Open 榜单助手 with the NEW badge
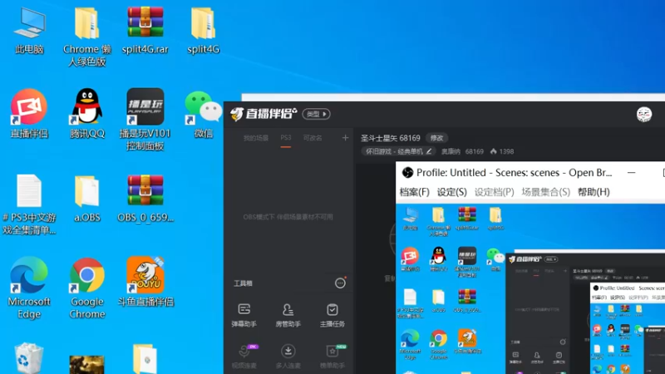The image size is (665, 374). [332, 357]
